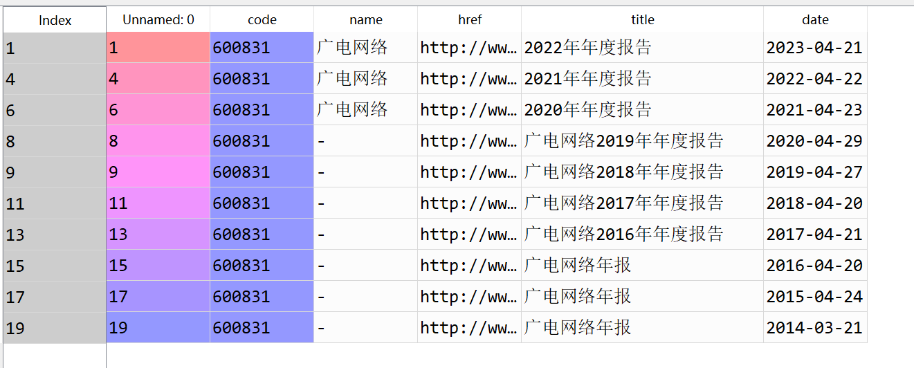Select the 'Unnamed: 0' cell with value 8
The height and width of the screenshot is (368, 914).
coord(158,141)
